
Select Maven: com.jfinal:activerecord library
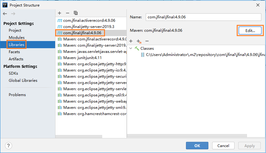click(91, 39)
